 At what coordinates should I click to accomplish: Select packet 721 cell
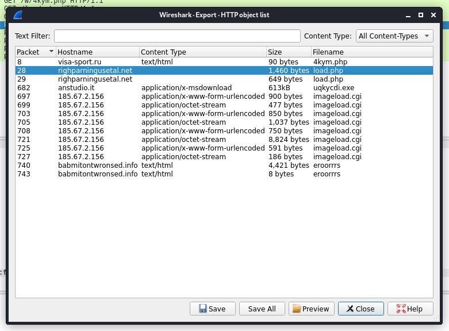(24, 139)
